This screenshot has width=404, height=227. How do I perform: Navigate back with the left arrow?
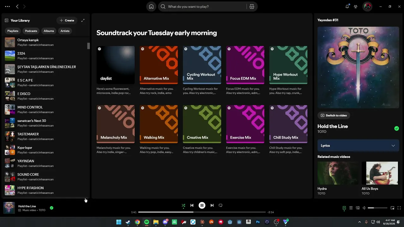tap(17, 6)
